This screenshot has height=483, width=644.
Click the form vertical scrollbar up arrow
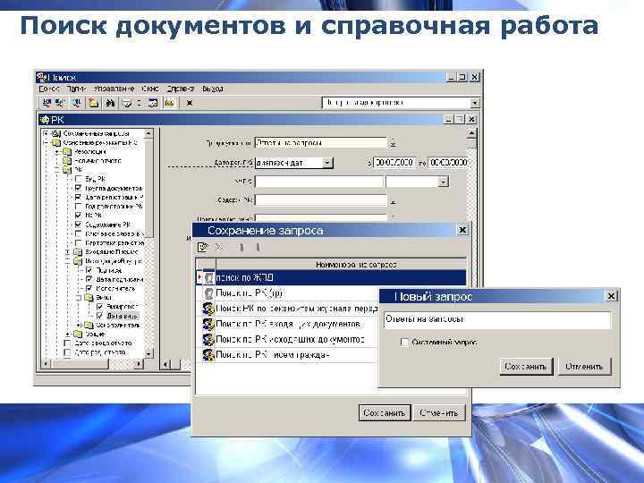click(471, 134)
